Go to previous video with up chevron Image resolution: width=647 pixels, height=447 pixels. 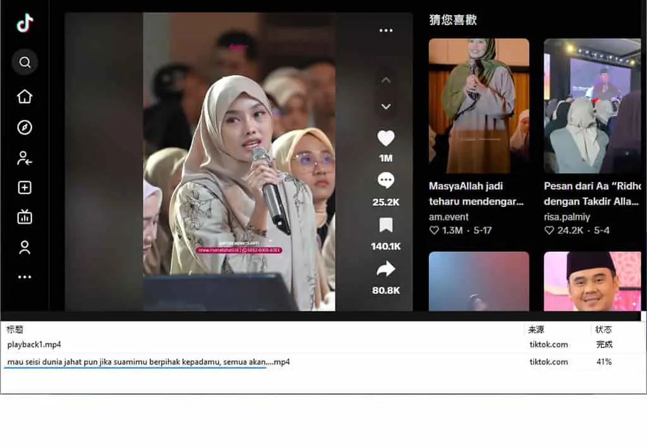(386, 80)
